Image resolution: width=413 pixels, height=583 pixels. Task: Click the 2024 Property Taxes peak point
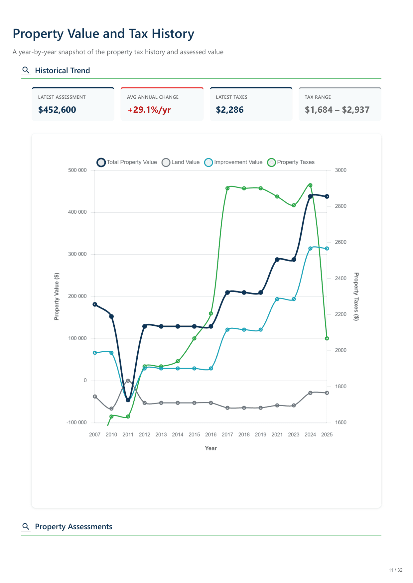click(x=310, y=185)
